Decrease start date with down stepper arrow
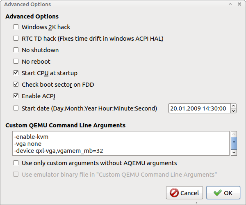Screen dimensions: 246x205 [233, 111]
